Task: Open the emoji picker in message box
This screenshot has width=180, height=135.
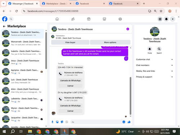Action: click(124, 122)
